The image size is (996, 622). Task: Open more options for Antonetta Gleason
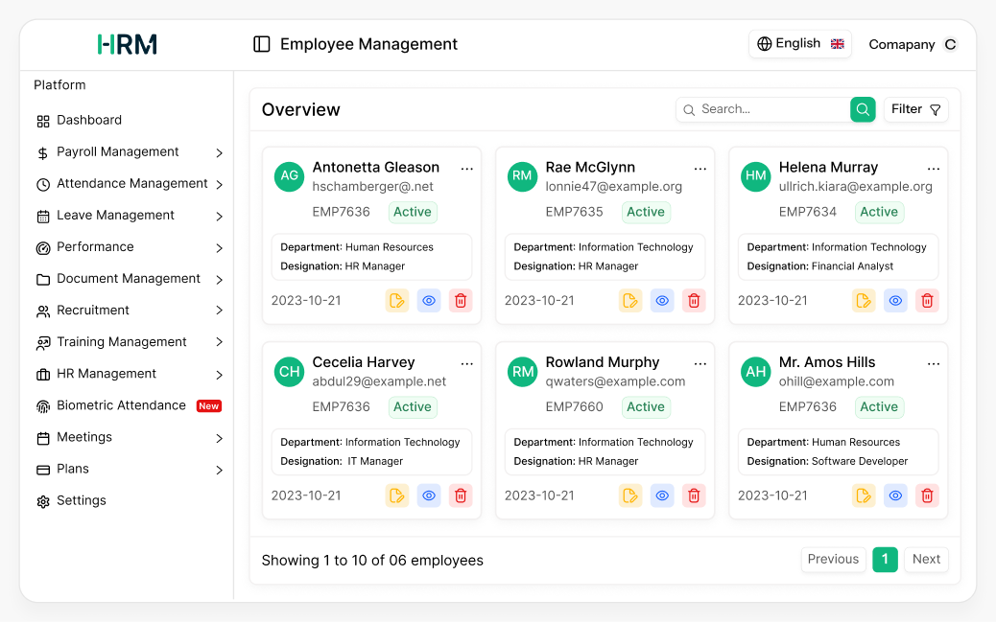(467, 169)
